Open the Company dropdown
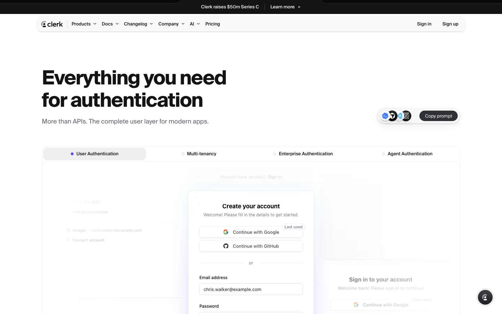 coord(172,24)
